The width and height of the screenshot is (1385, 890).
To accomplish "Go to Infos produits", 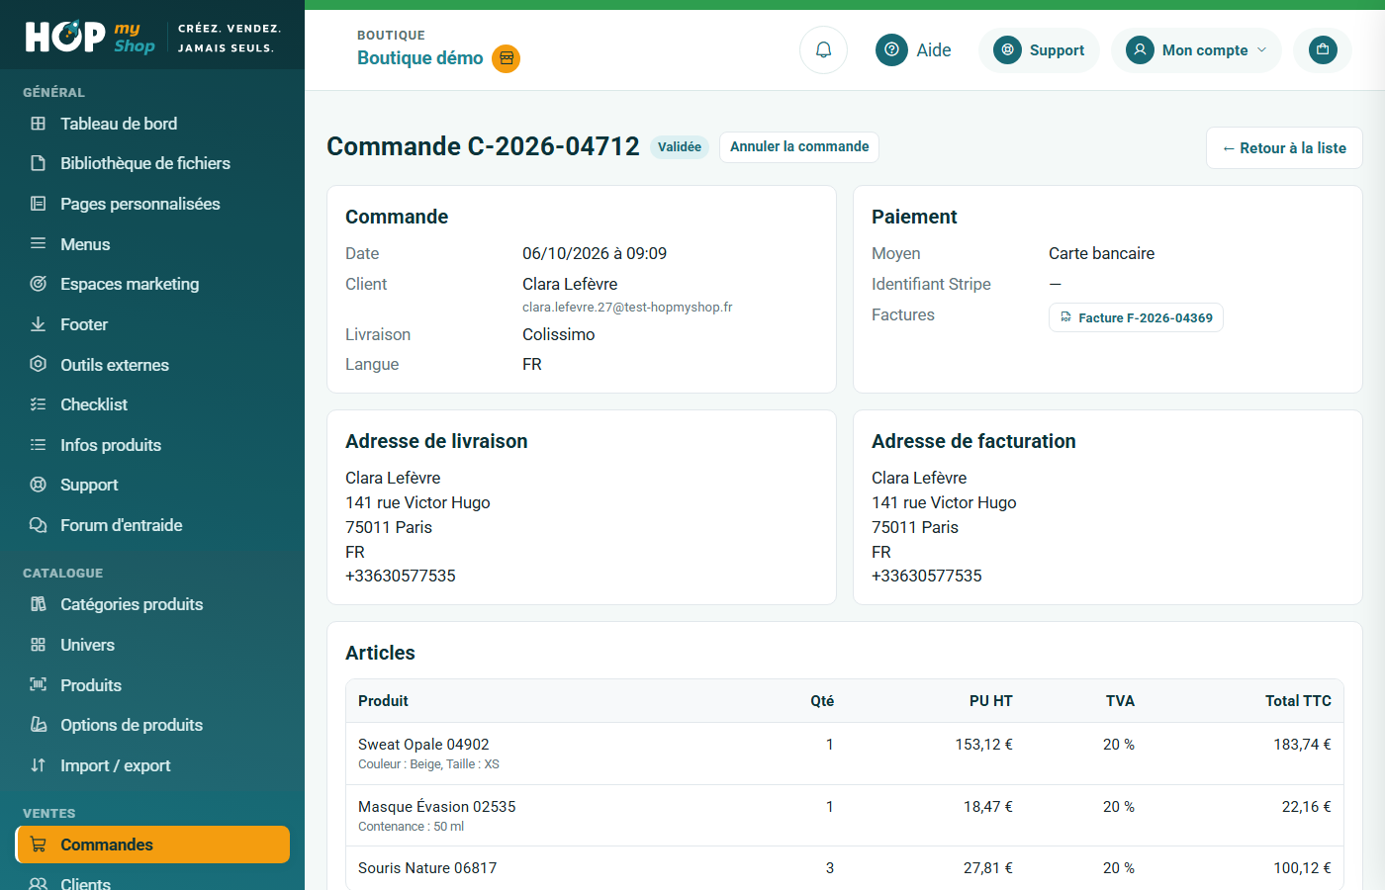I will (x=152, y=445).
